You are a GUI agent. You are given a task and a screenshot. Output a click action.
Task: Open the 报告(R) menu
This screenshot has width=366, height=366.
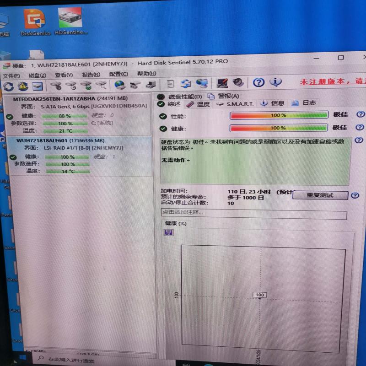tap(91, 75)
